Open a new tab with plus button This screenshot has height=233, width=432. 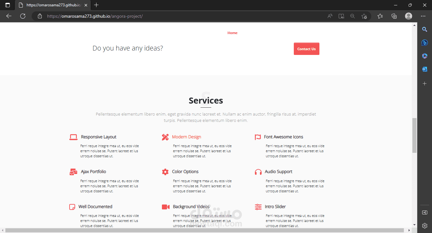click(x=96, y=5)
